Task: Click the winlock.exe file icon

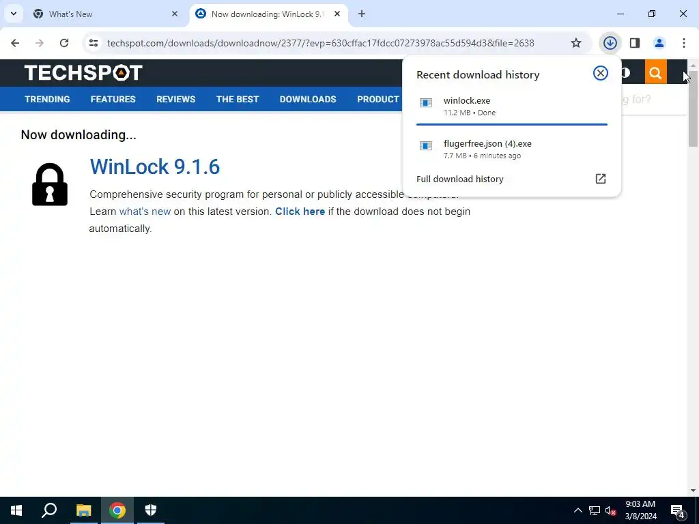Action: (426, 103)
